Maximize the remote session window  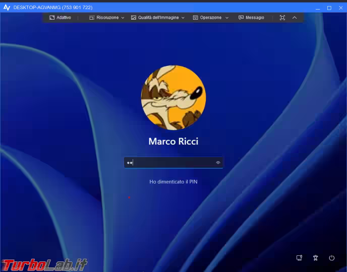329,8
